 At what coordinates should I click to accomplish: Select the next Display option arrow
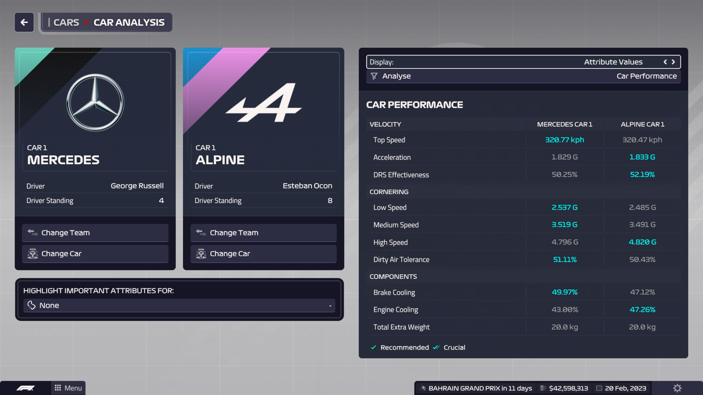(673, 62)
